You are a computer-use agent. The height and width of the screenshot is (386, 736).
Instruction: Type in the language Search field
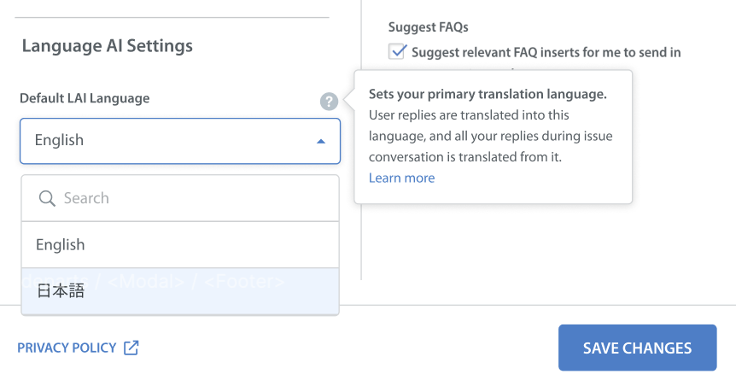coord(188,198)
